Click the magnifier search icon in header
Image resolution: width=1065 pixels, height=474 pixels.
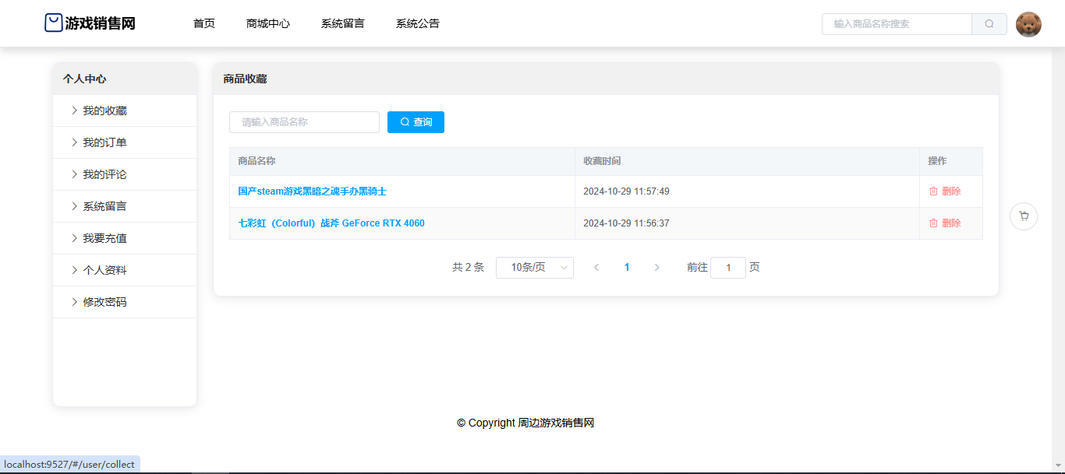tap(989, 24)
